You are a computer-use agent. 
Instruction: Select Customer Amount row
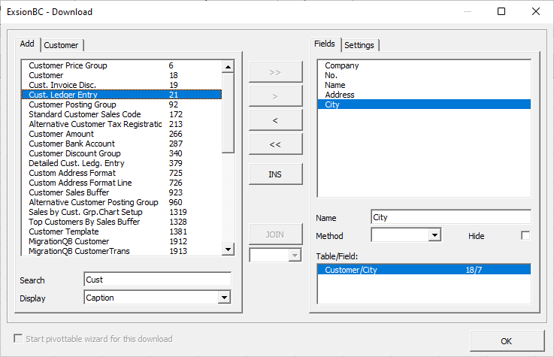click(122, 134)
